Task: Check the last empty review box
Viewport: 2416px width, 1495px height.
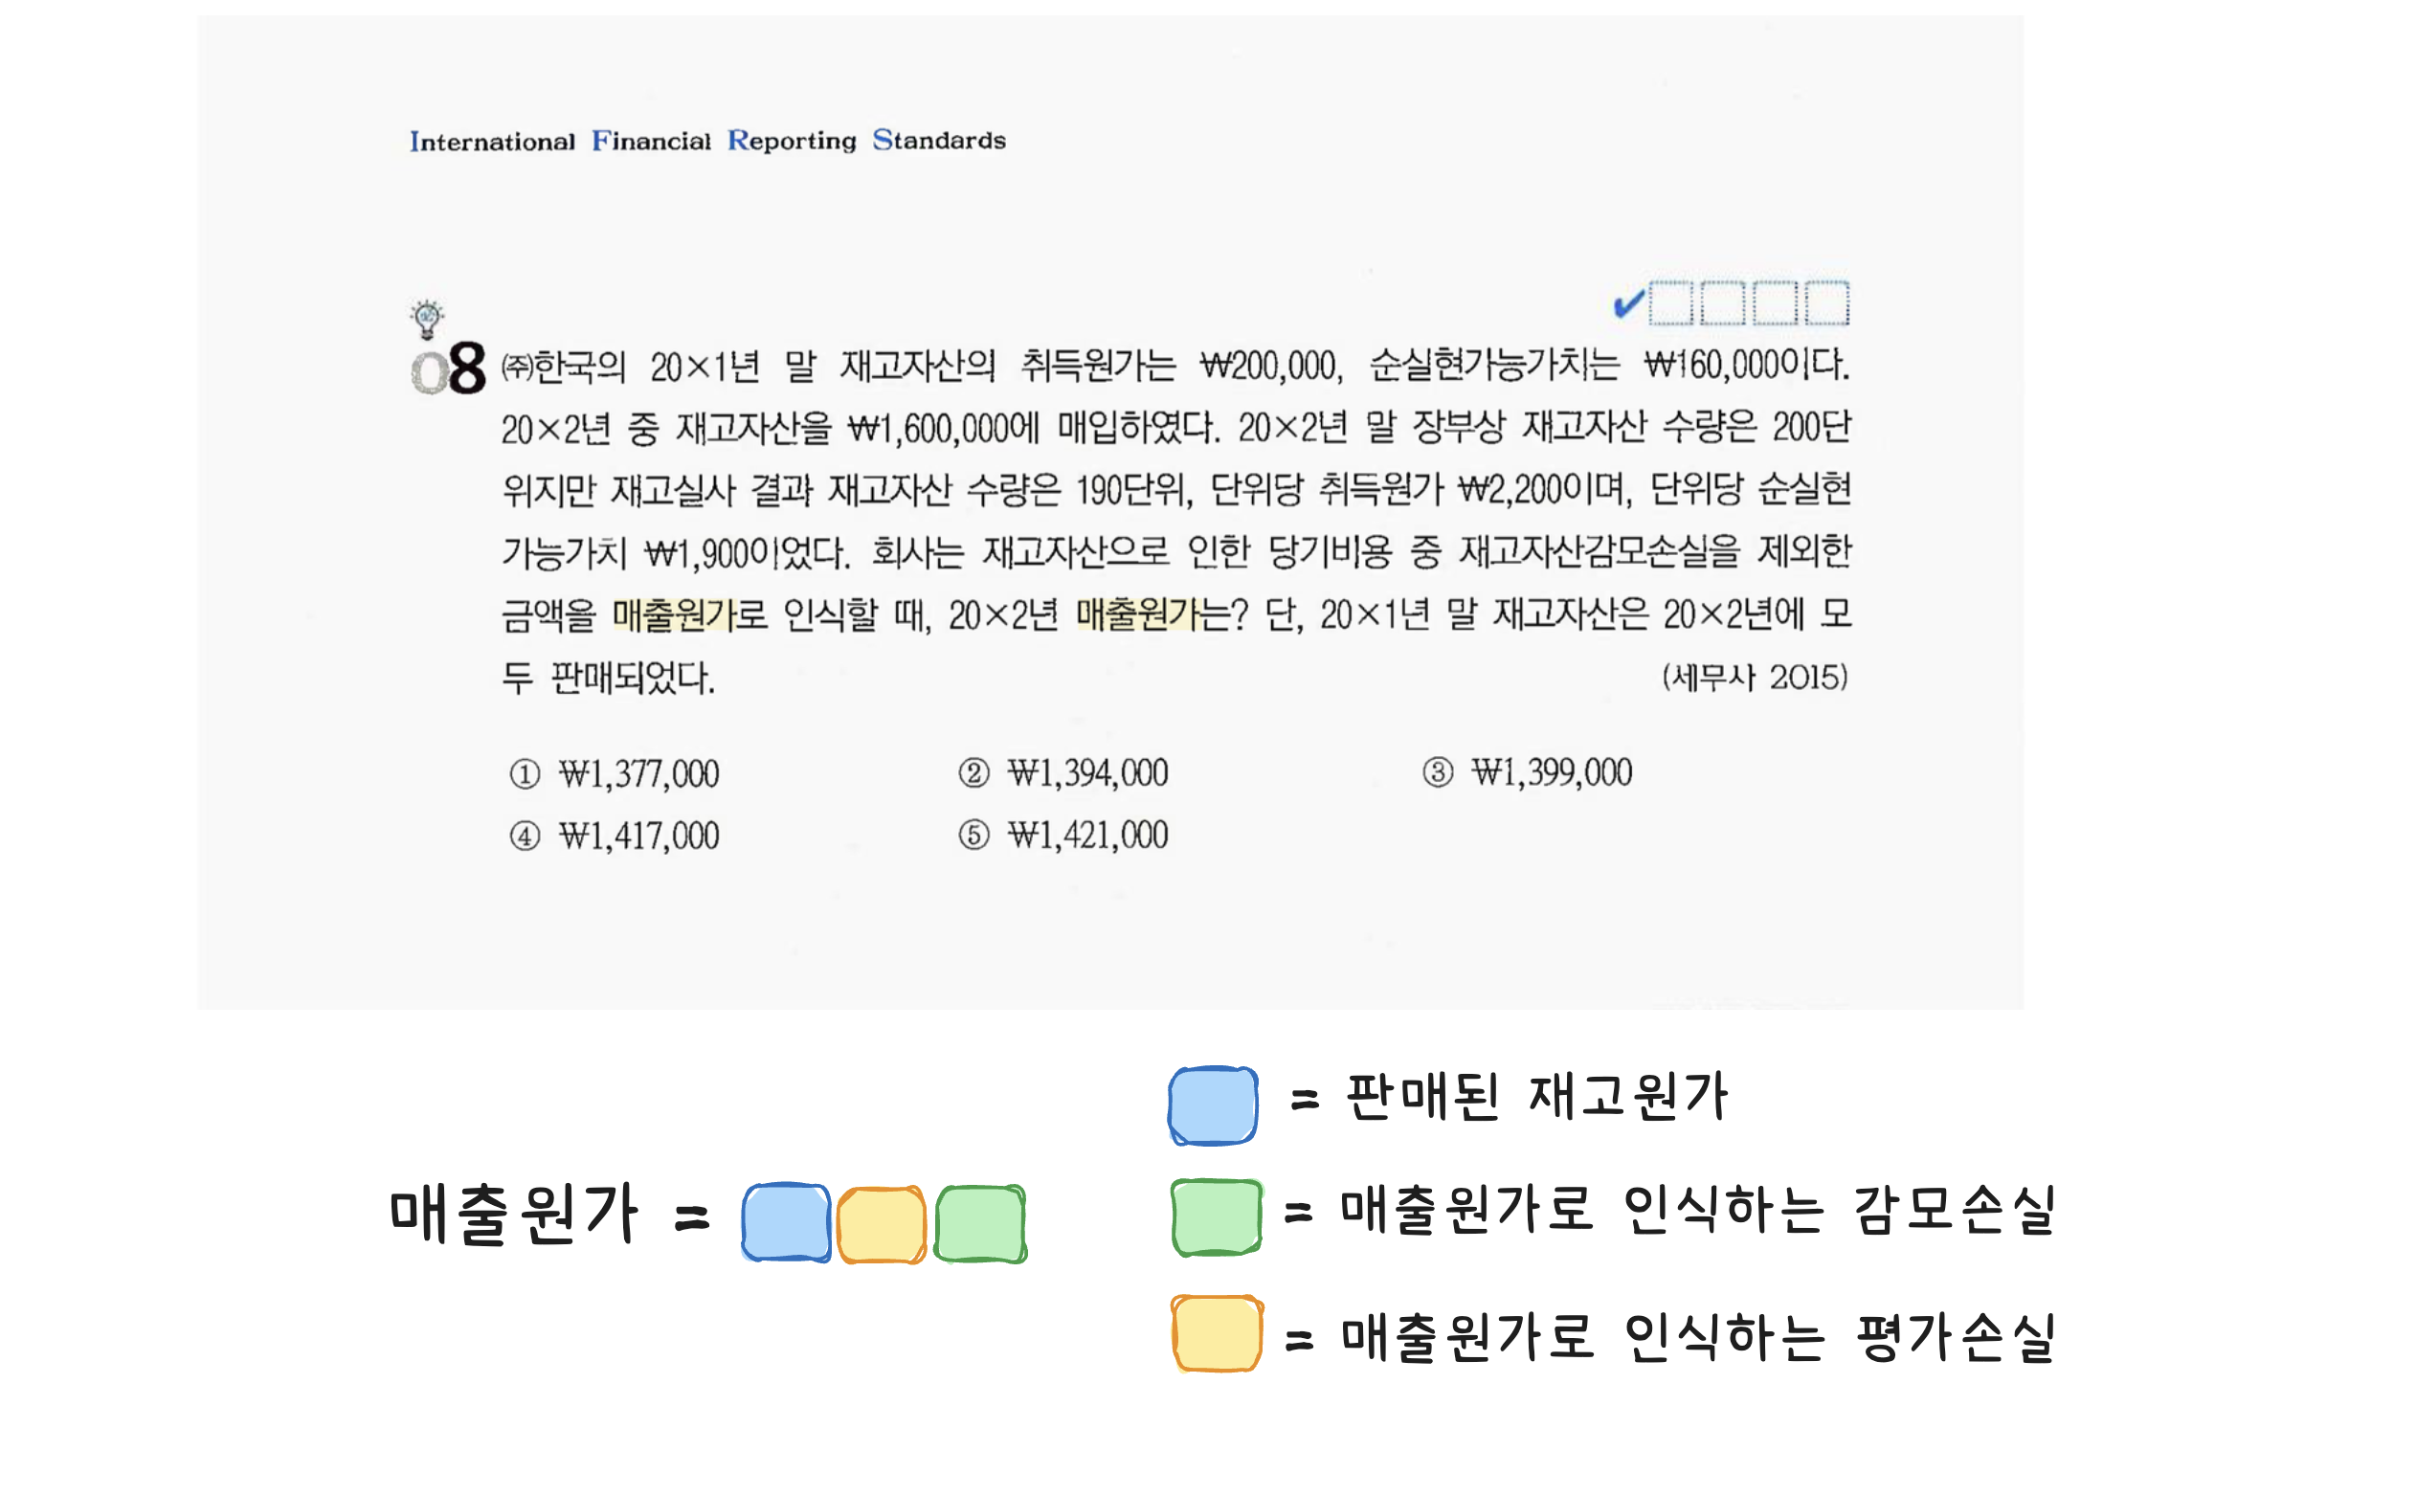Action: (x=1826, y=302)
